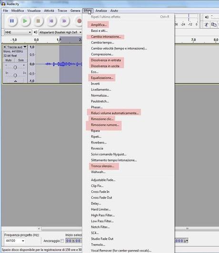Click the copy icon in edit toolbar

click(x=214, y=25)
